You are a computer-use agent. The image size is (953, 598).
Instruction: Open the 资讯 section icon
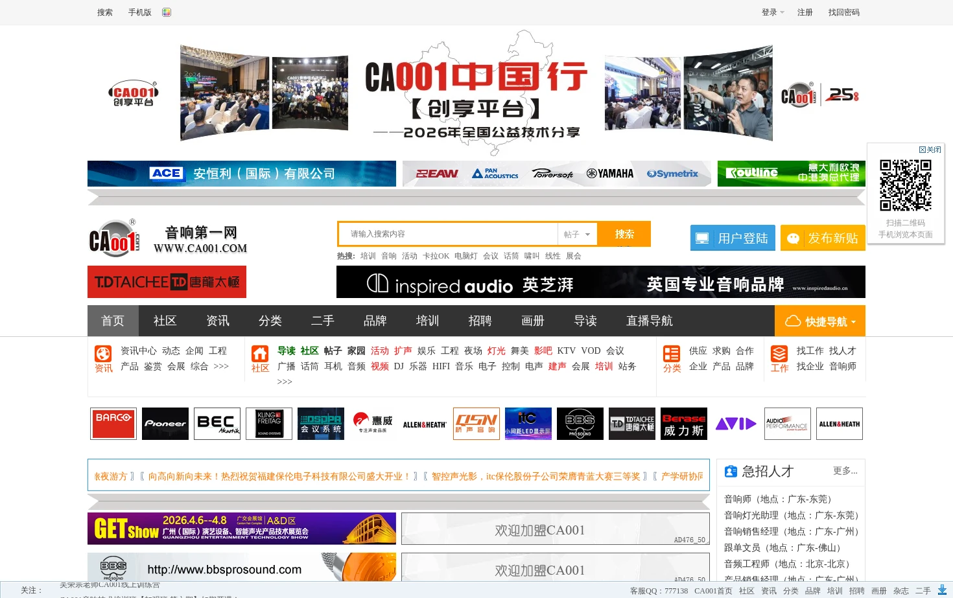pyautogui.click(x=103, y=354)
